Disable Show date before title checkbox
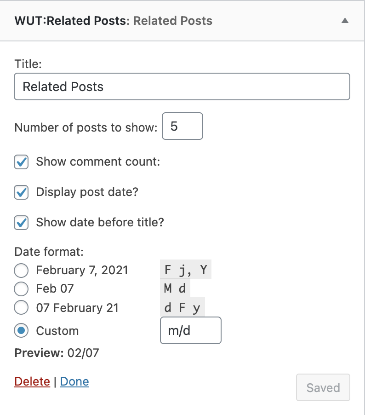This screenshot has width=365, height=415. tap(21, 223)
